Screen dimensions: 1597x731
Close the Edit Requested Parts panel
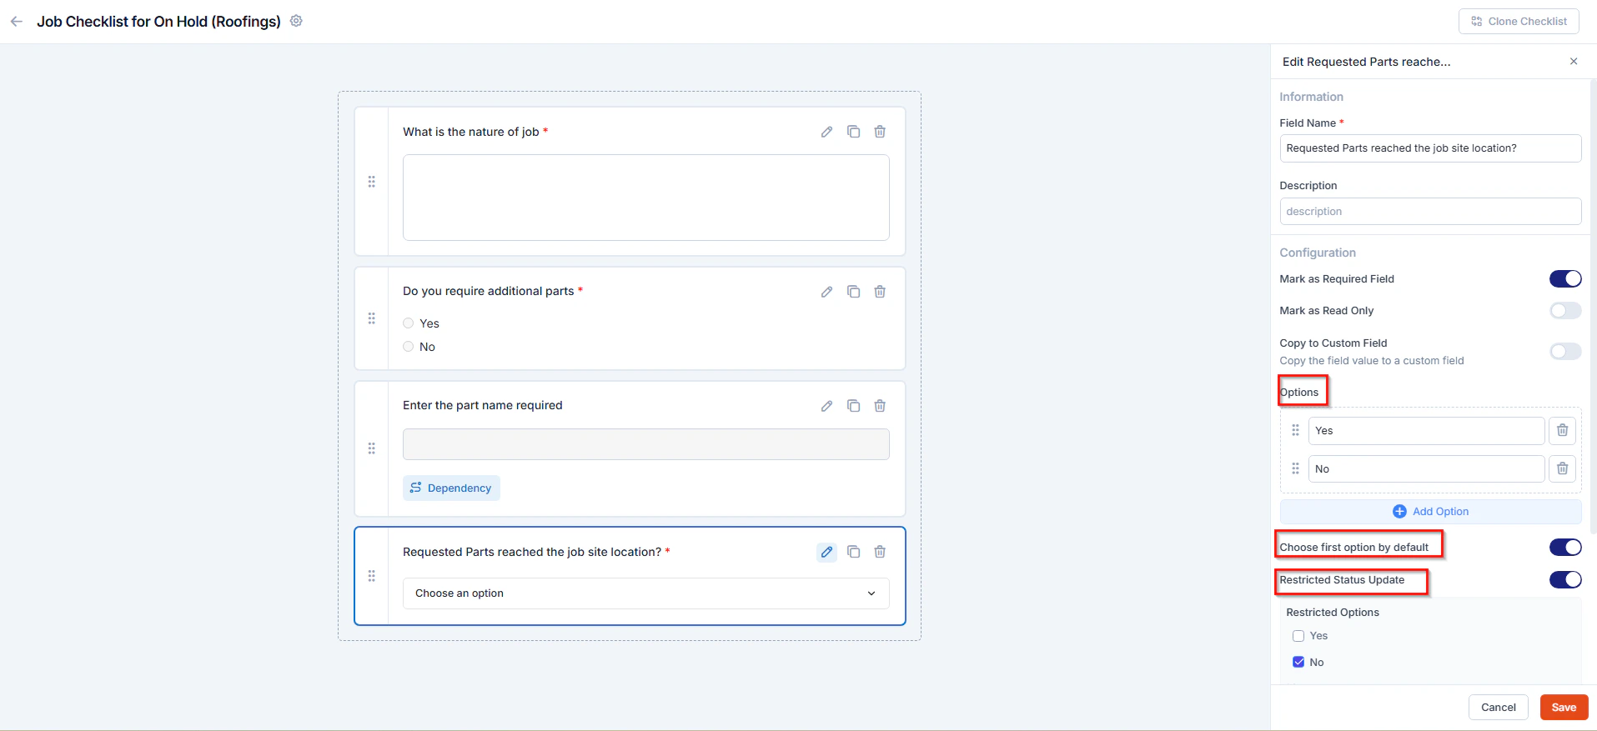[x=1574, y=62]
